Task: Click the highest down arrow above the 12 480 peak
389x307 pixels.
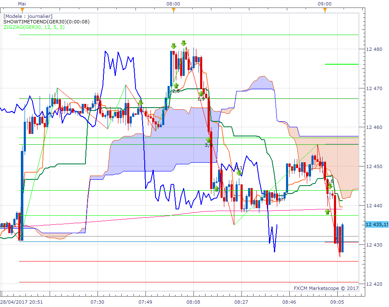Action: coord(183,43)
